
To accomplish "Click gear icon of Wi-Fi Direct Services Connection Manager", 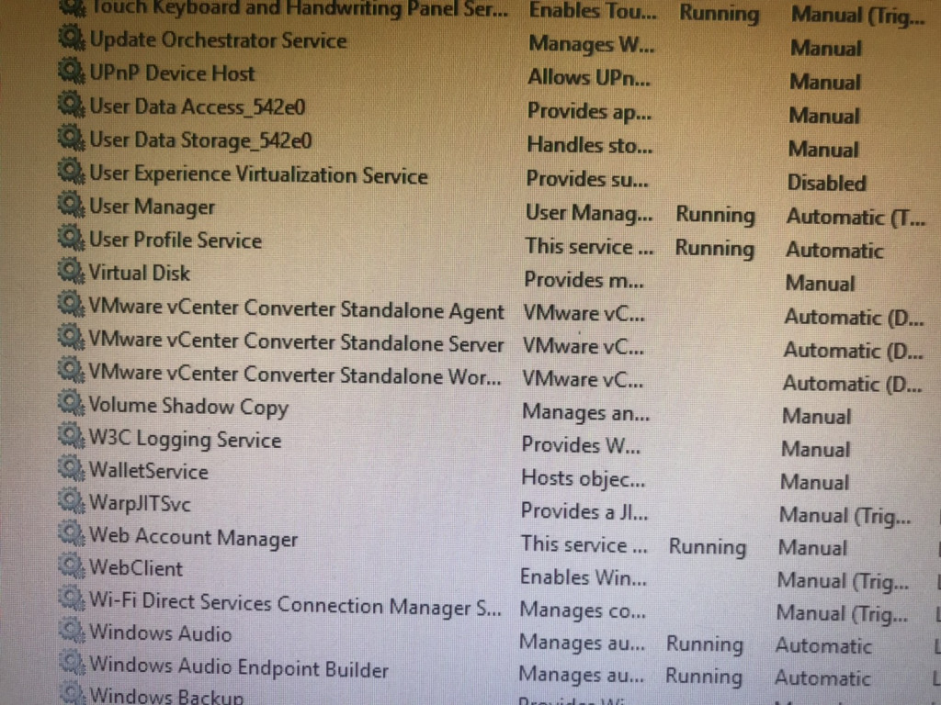I will tap(71, 598).
